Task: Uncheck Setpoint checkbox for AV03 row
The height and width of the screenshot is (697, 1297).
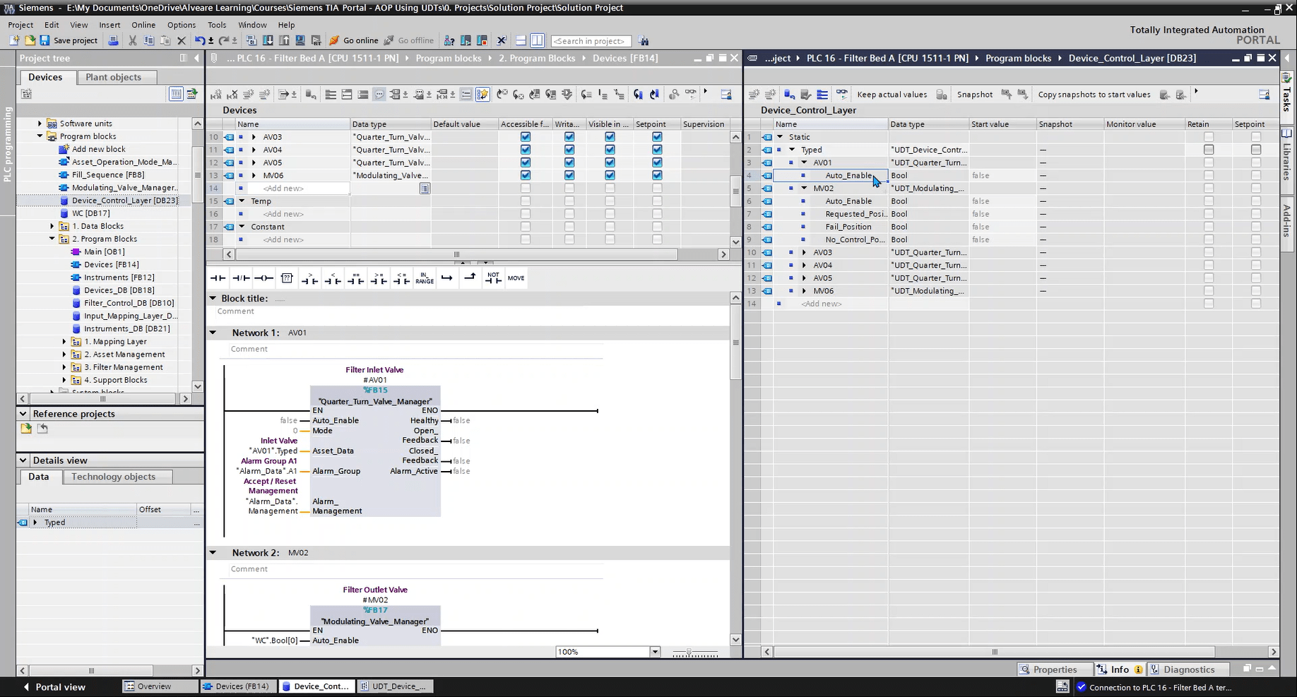Action: tap(657, 137)
